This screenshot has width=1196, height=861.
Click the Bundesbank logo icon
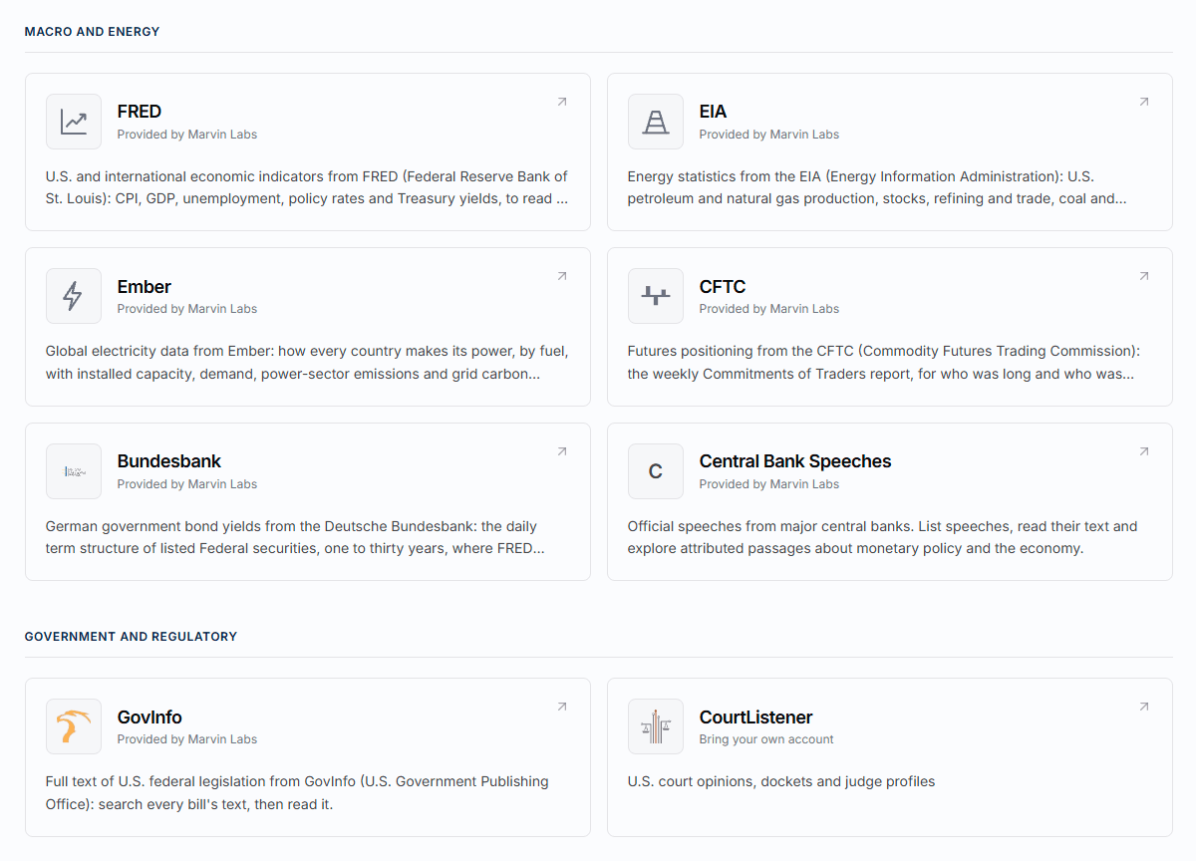pos(74,471)
